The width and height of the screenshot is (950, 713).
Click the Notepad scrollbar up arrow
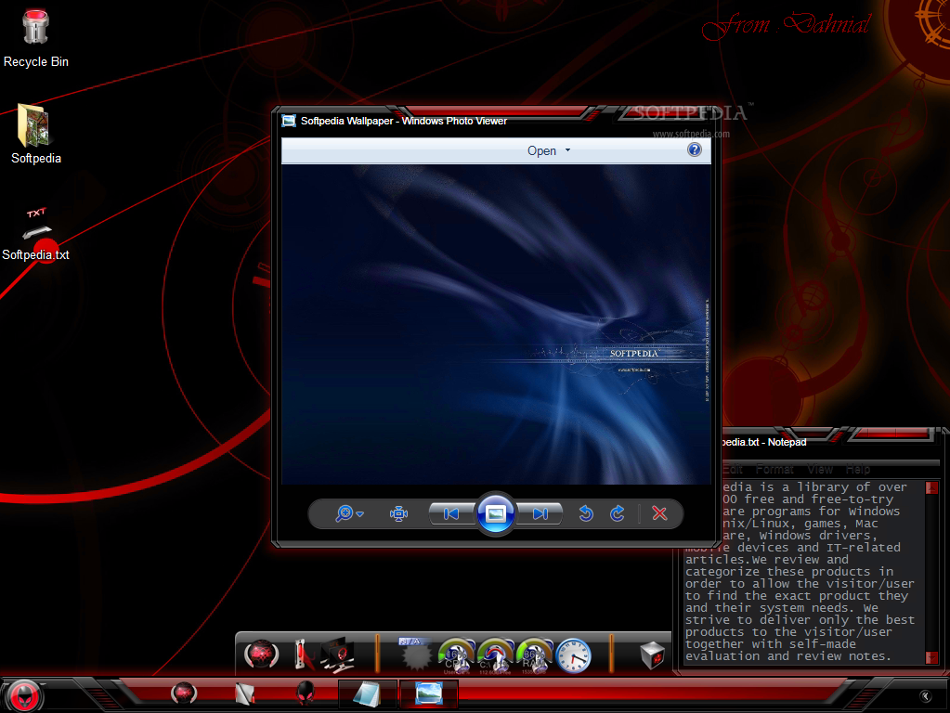[x=931, y=487]
